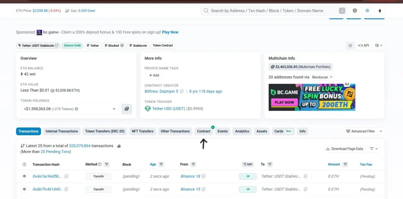Click the Source Code tag
403x199 pixels.
pos(72,46)
